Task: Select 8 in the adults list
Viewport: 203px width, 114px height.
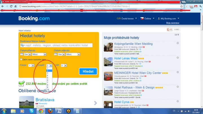Action: coord(49,85)
